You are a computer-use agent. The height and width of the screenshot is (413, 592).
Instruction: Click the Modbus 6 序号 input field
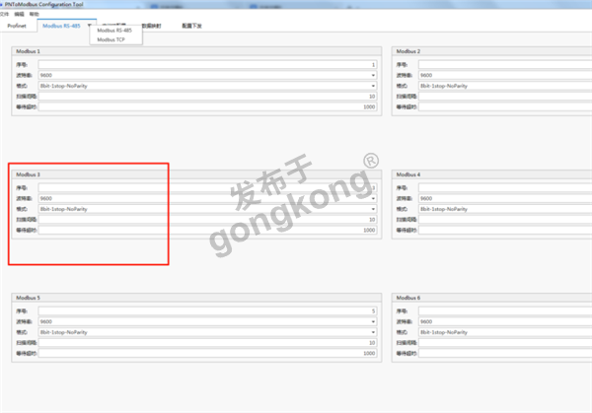pos(505,311)
